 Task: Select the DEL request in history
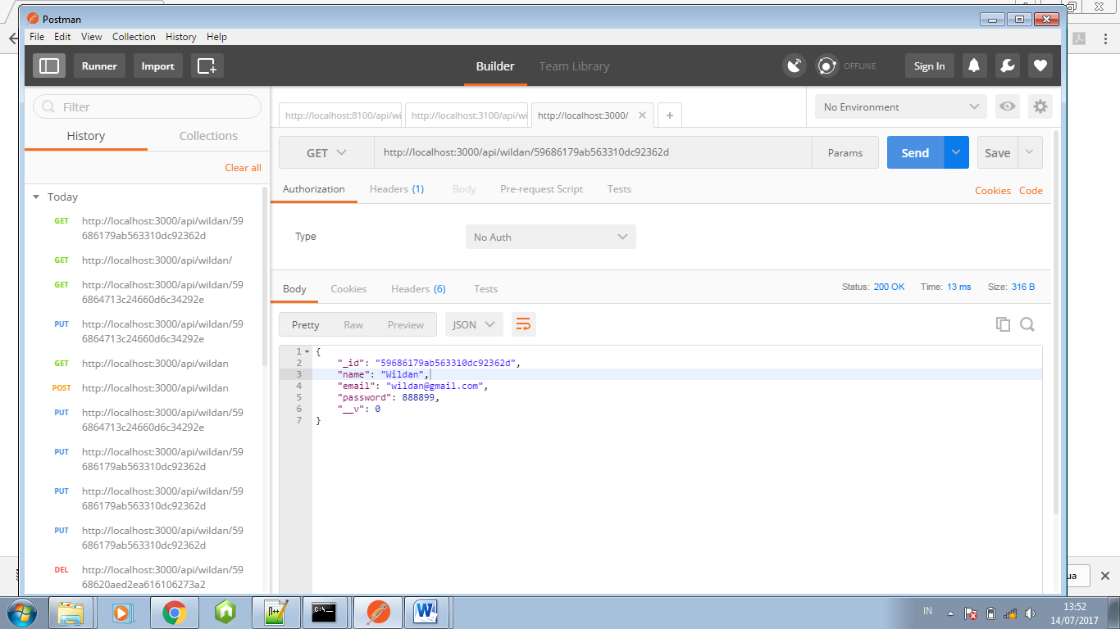tap(148, 577)
